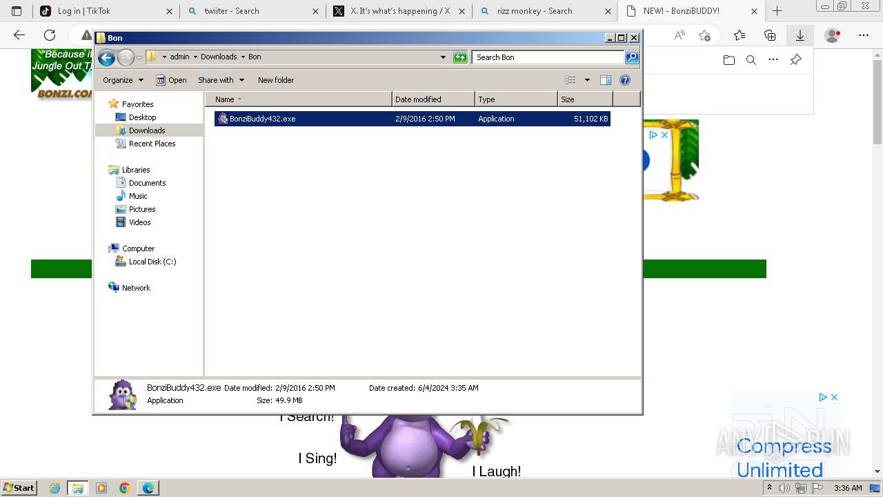The width and height of the screenshot is (883, 497).
Task: Open view options dropdown arrow
Action: 587,80
